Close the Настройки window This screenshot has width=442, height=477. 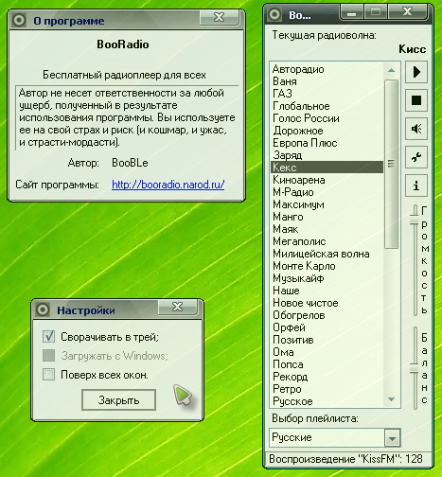point(177,307)
